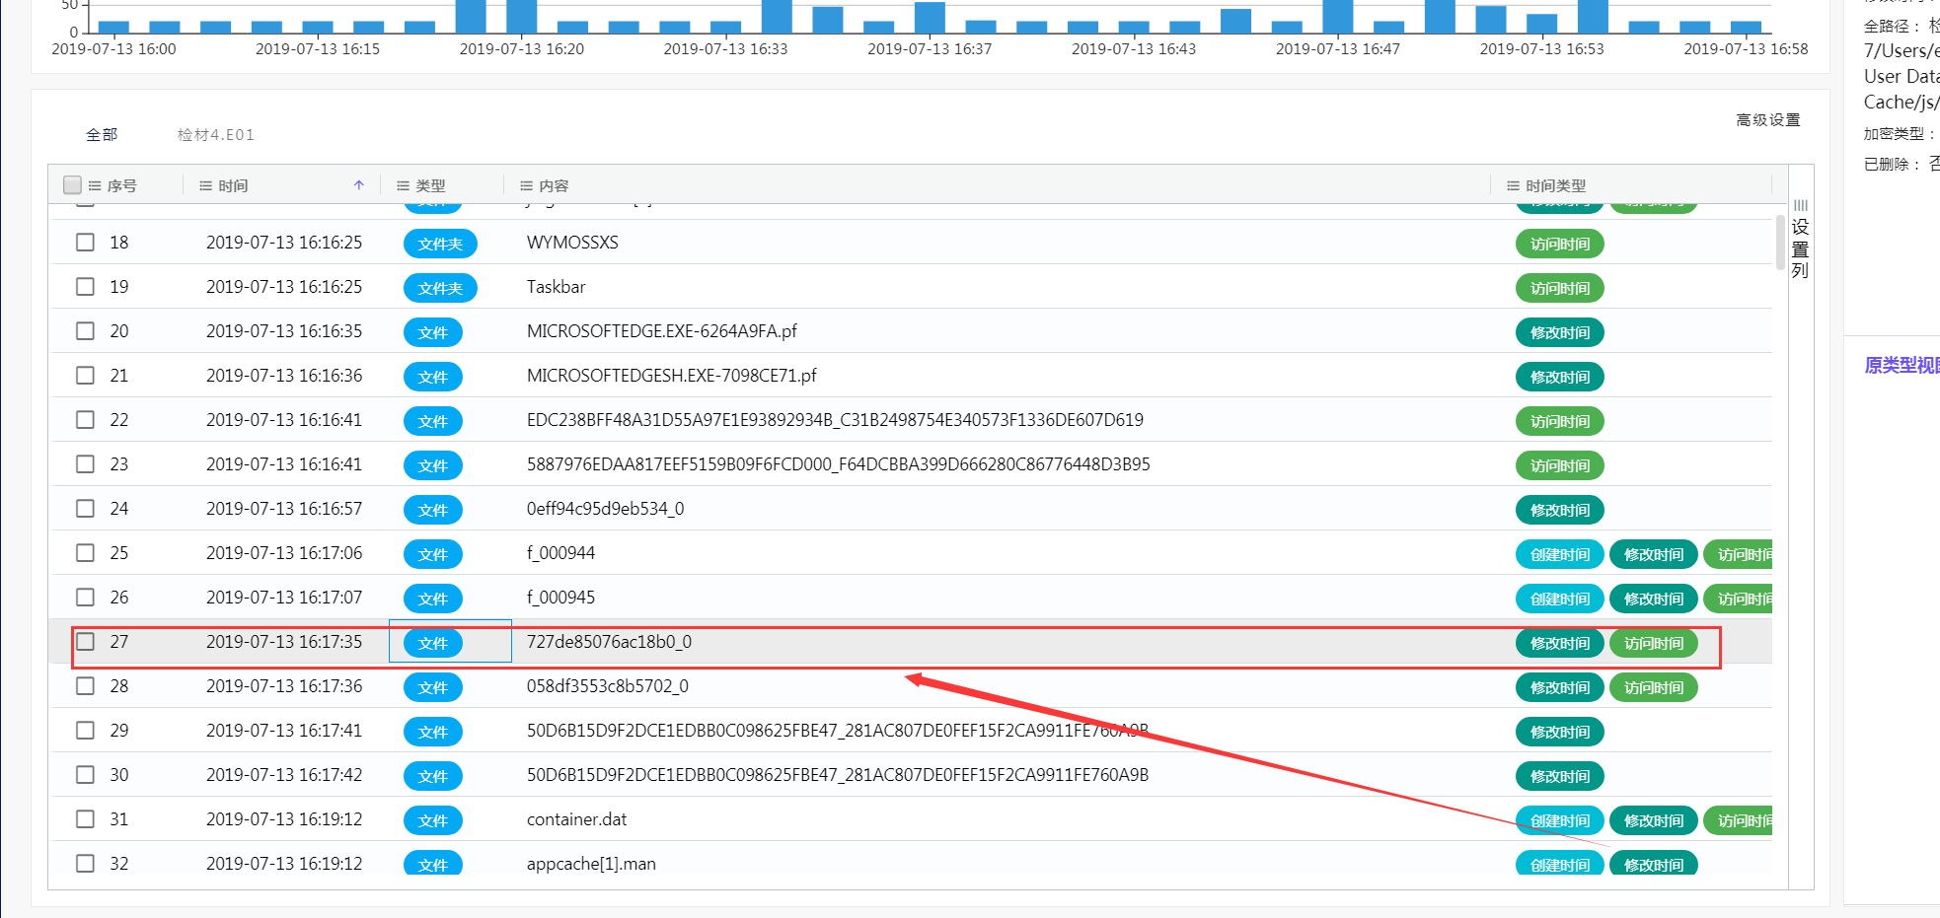Click the 文件 tag on row 27
Viewport: 1940px width, 918px height.
click(x=433, y=643)
